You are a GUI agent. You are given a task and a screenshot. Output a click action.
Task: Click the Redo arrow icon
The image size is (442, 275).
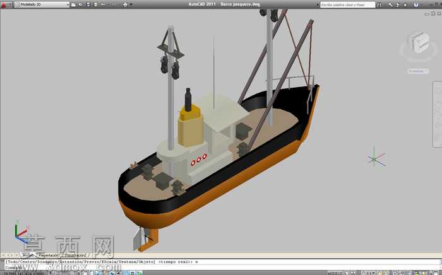(x=113, y=4)
